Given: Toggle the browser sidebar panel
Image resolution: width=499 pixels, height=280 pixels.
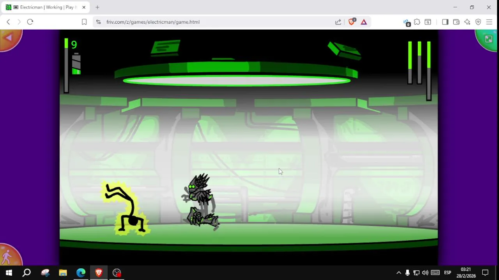Looking at the screenshot, I should click(x=445, y=22).
